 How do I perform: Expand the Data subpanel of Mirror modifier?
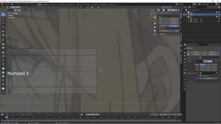[x=190, y=82]
